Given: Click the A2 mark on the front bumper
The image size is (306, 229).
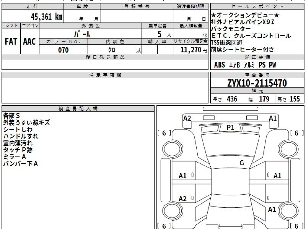Looking at the screenshot, I should [187, 118].
